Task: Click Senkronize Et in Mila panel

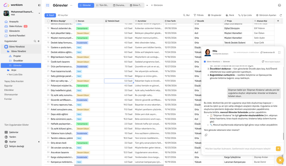Action: (x=268, y=53)
